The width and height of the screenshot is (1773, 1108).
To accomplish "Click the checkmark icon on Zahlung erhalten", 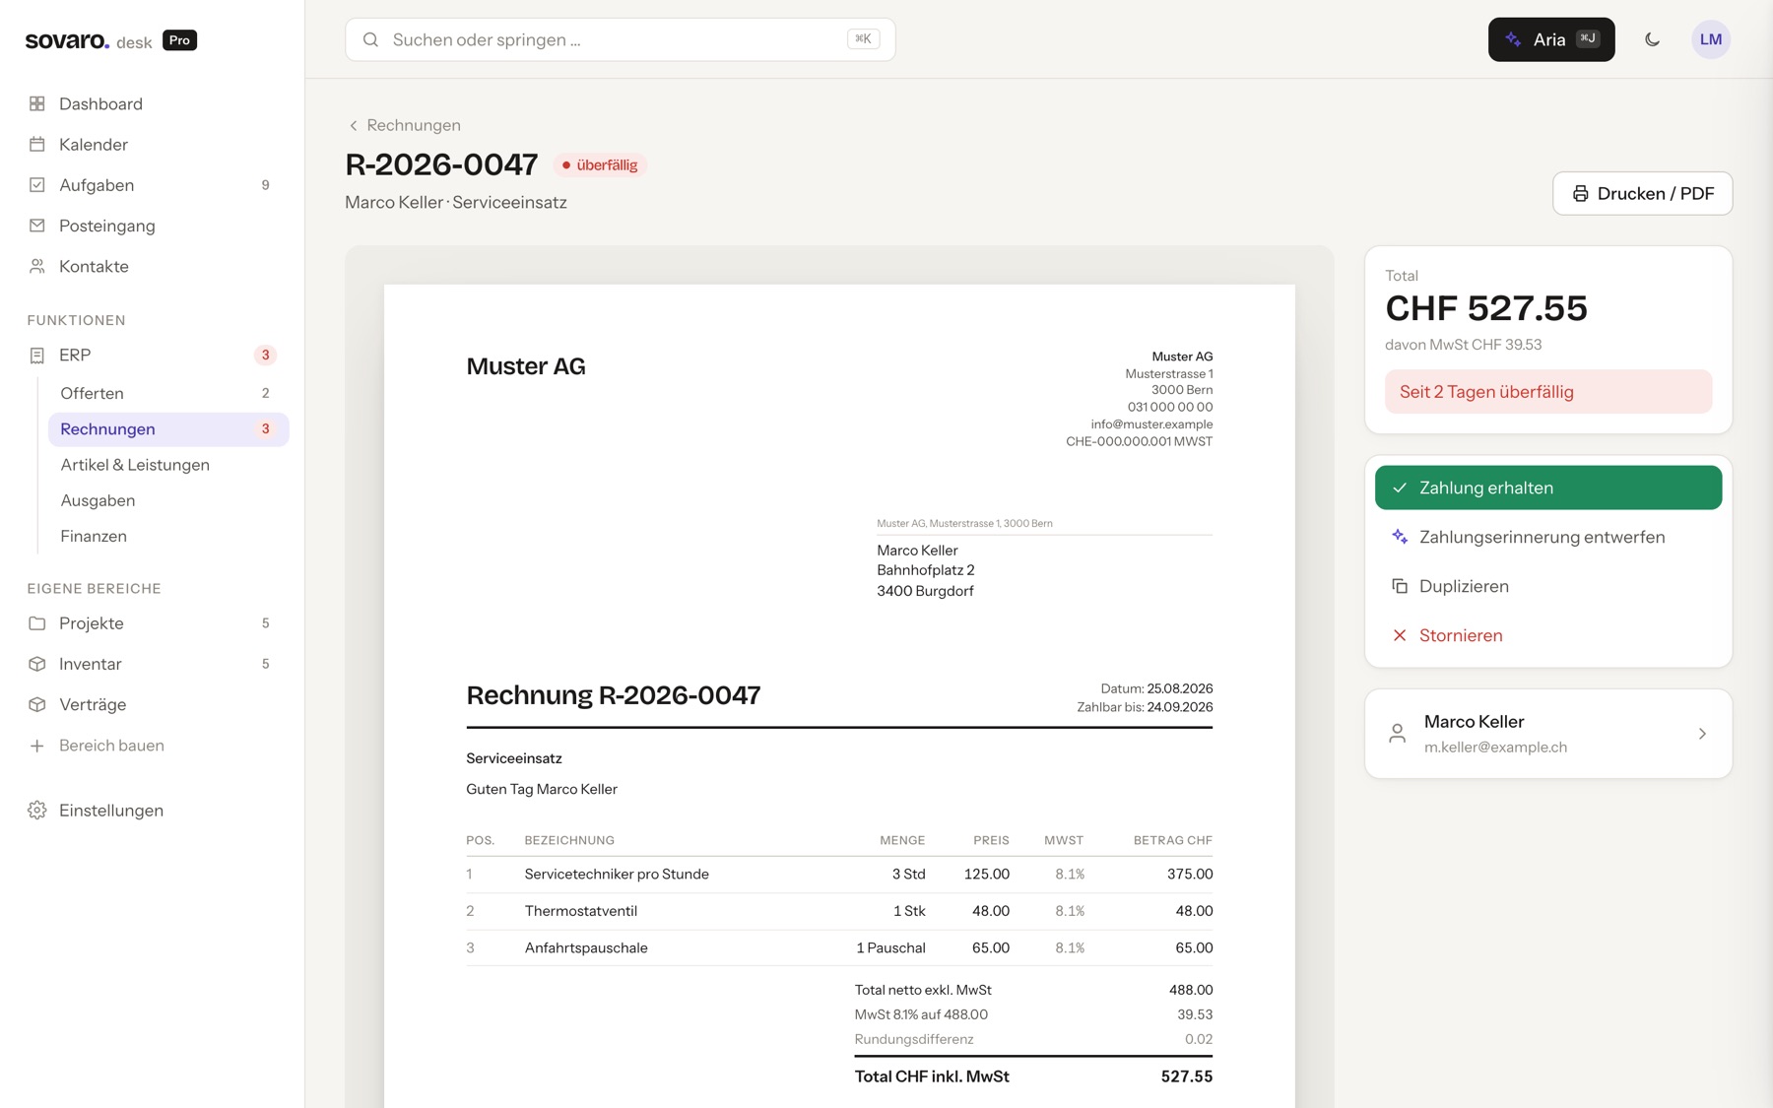I will coord(1400,488).
